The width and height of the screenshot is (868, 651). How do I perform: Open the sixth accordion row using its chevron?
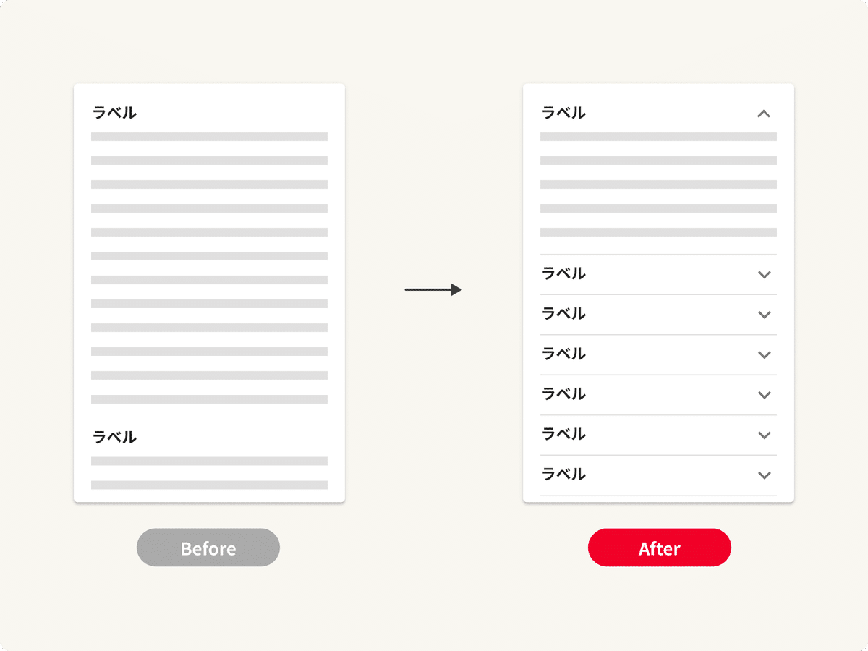pyautogui.click(x=764, y=435)
